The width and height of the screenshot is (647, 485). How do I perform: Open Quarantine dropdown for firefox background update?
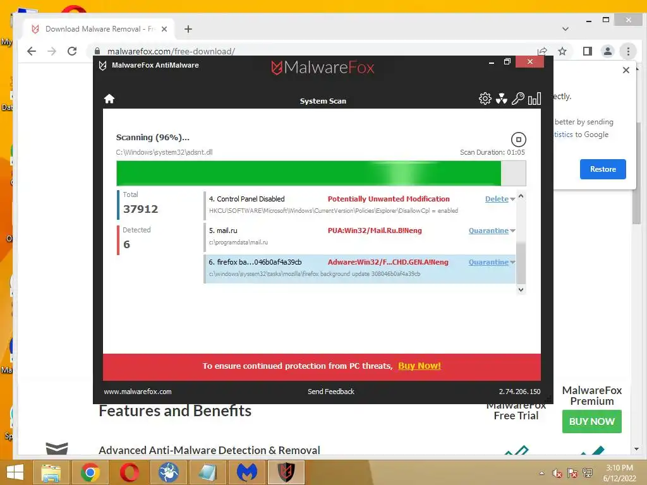tap(512, 262)
